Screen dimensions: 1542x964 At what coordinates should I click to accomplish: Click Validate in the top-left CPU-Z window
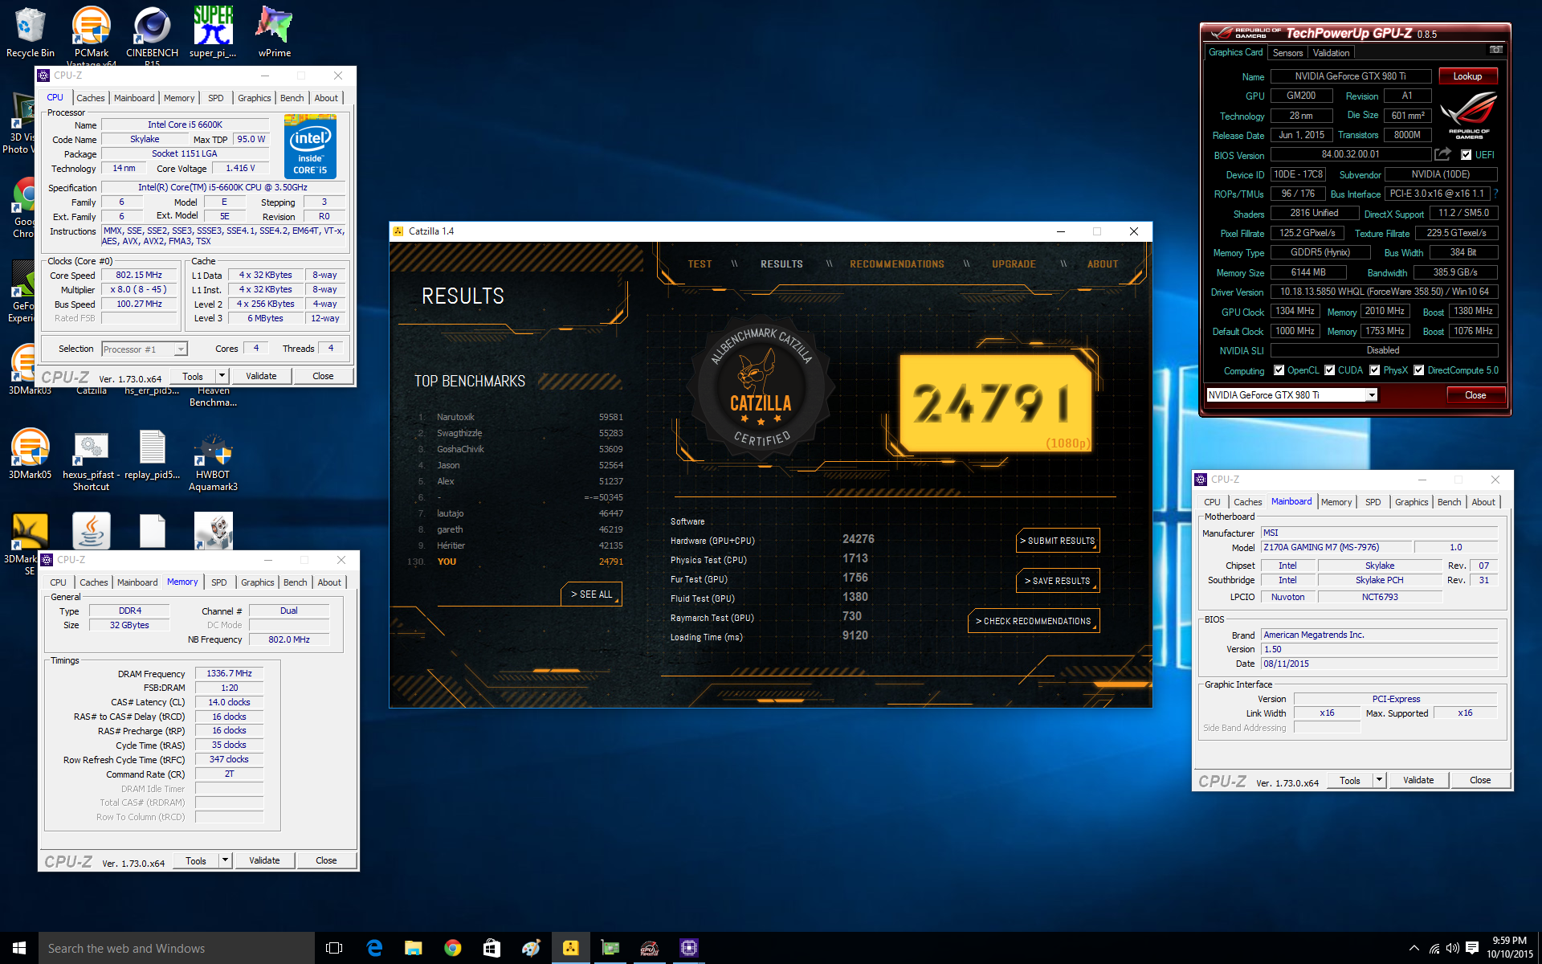coord(261,376)
